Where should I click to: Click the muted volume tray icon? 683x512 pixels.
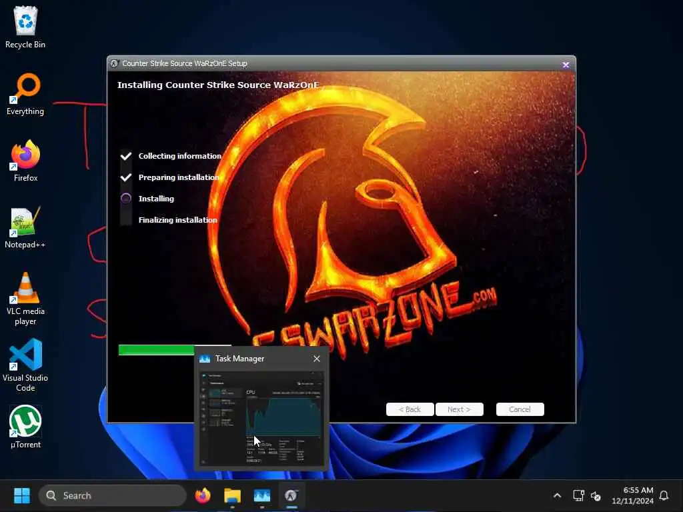point(596,495)
